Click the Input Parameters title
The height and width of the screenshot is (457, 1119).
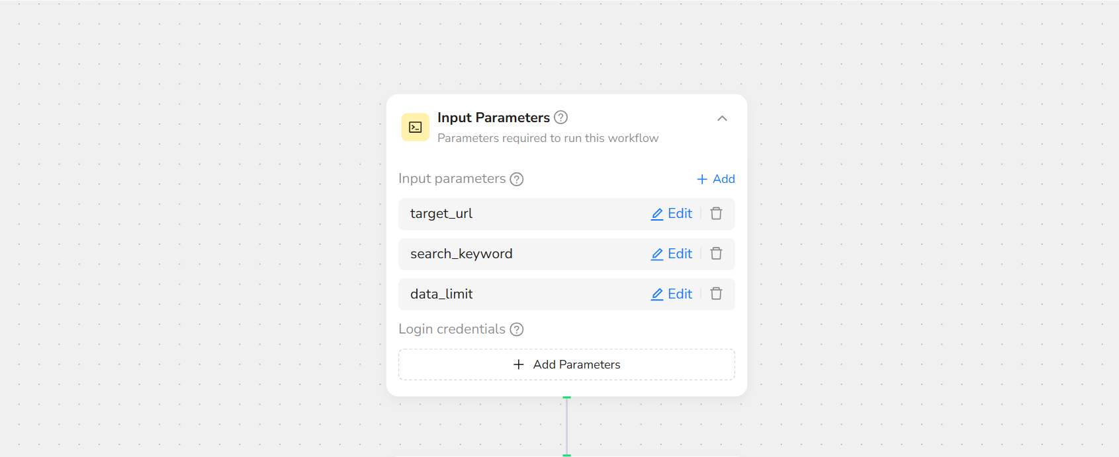[494, 118]
